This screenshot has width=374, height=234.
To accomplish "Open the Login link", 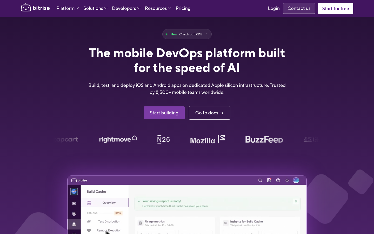I will coord(274,8).
